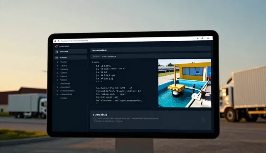
Task: Click the red app logo above the sidebar
Action: coord(57,46)
